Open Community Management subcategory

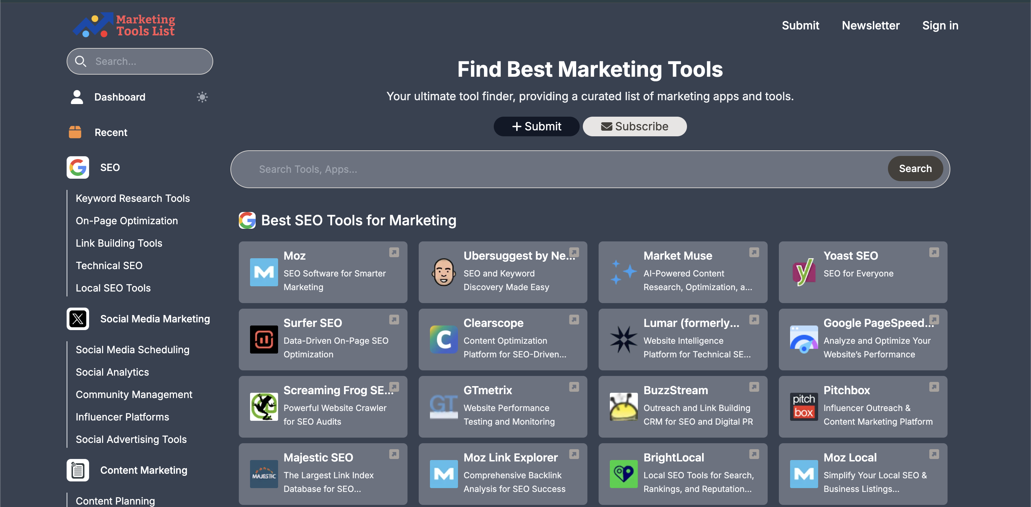[134, 395]
